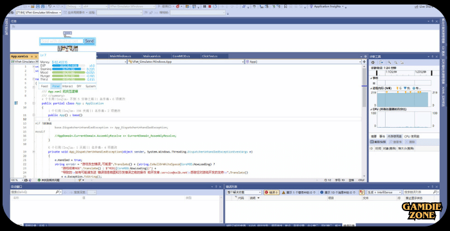The height and width of the screenshot is (231, 450).
Task: Open the Error List scope dropdown
Action: point(244,193)
